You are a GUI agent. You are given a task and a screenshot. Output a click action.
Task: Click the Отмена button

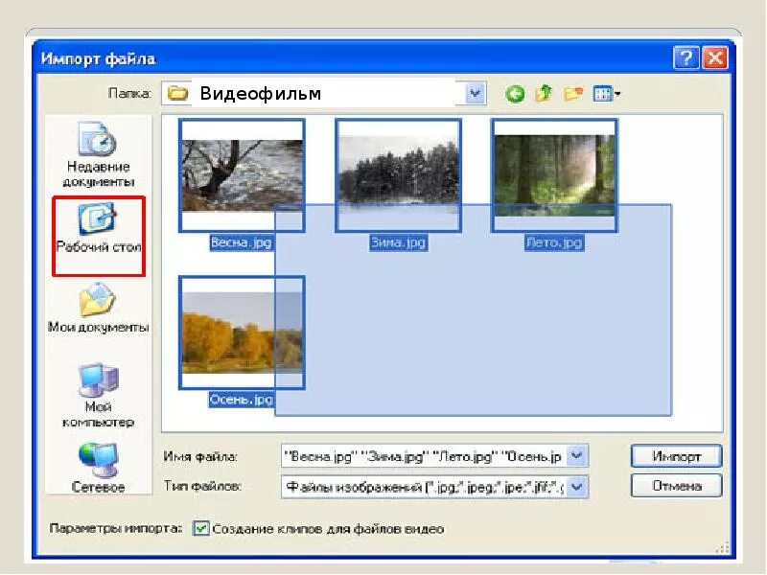point(677,486)
